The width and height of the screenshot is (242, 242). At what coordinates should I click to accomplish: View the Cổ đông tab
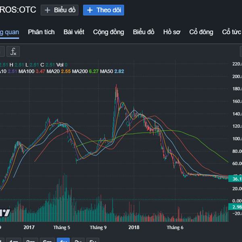click(x=201, y=32)
